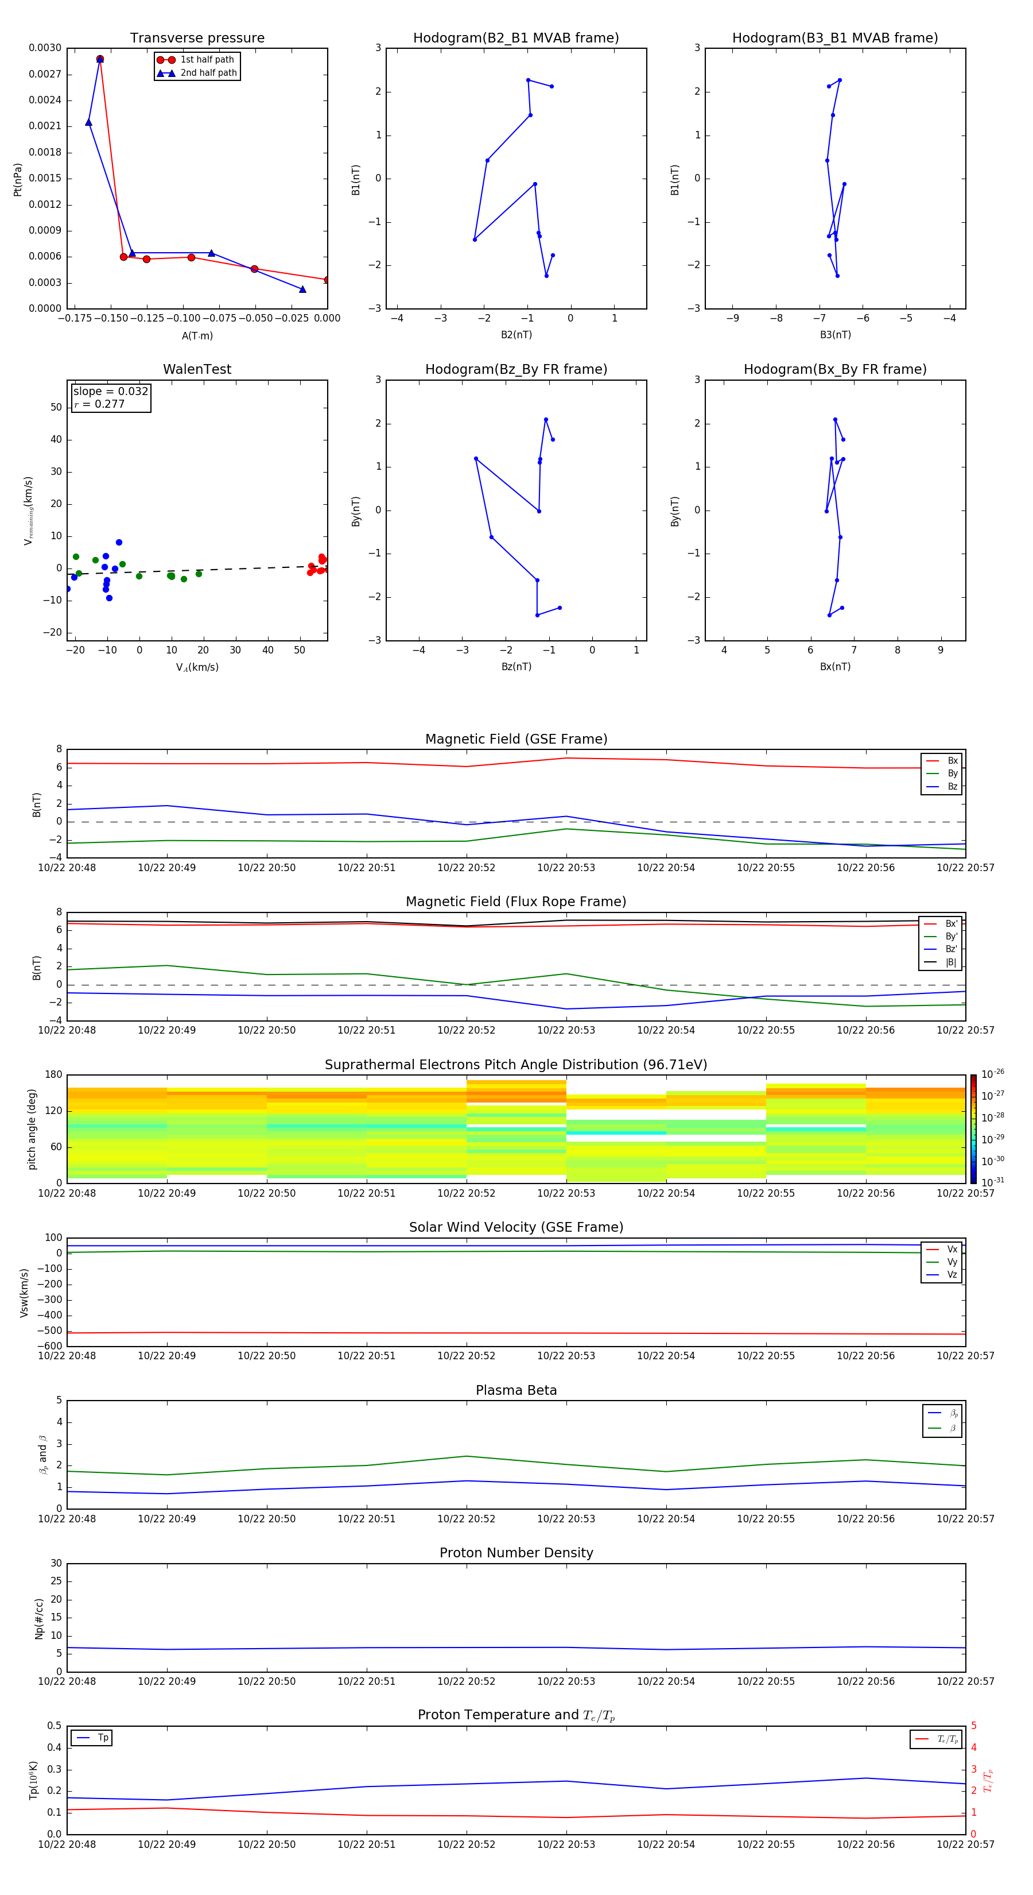Click the 'Vz' velocity legend entry
This screenshot has height=1895, width=1033.
(942, 1275)
